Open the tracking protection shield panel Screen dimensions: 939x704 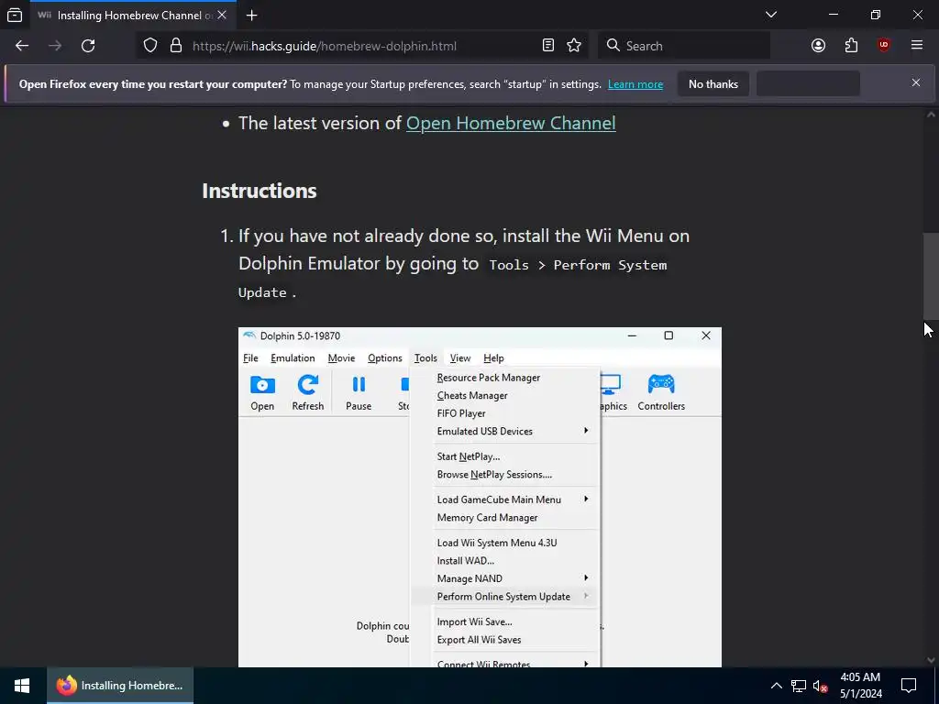coord(150,46)
